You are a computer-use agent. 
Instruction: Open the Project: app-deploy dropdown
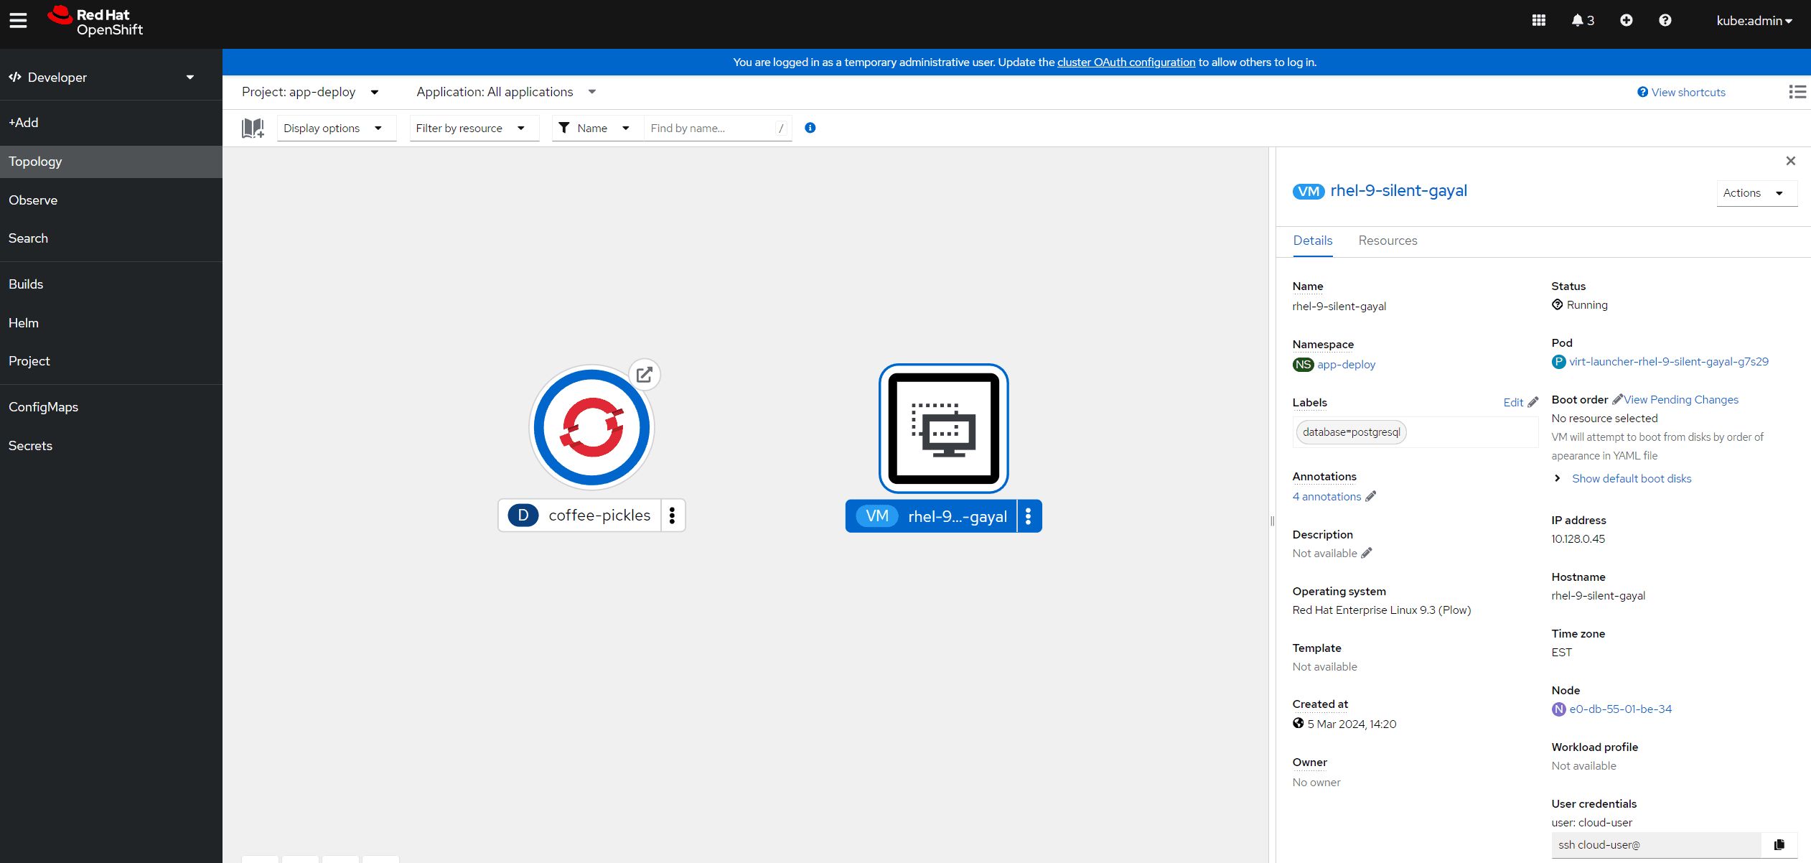pyautogui.click(x=310, y=92)
